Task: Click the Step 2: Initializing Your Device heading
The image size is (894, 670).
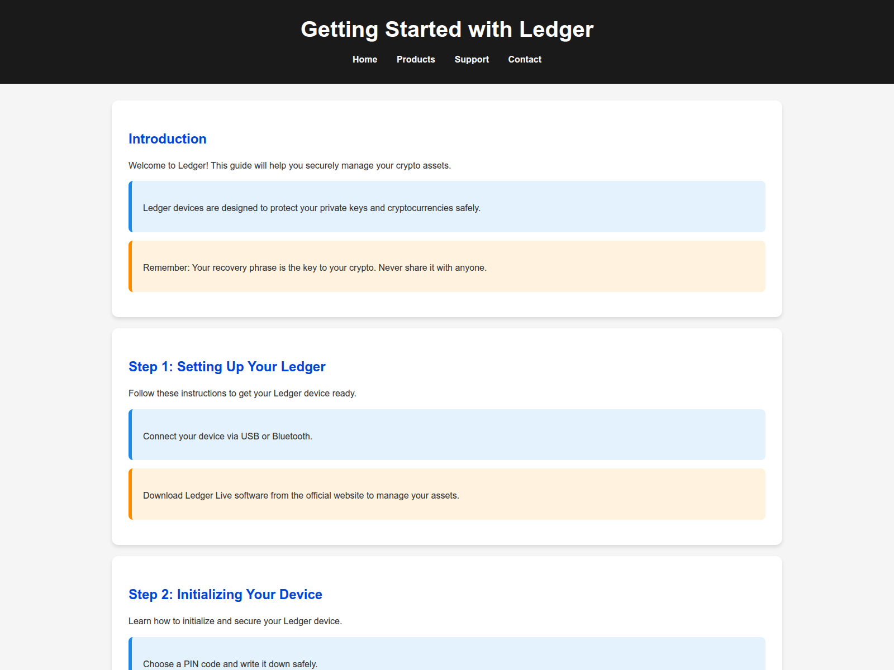Action: [225, 595]
